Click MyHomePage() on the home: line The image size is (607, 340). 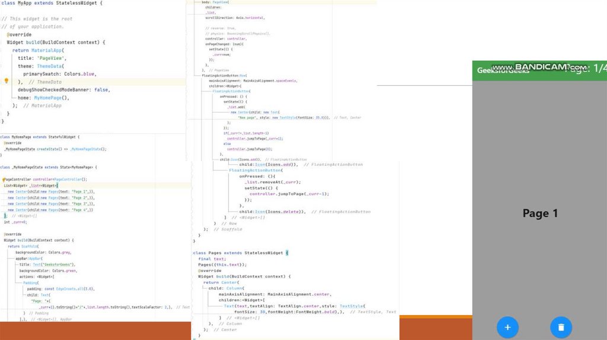(52, 97)
